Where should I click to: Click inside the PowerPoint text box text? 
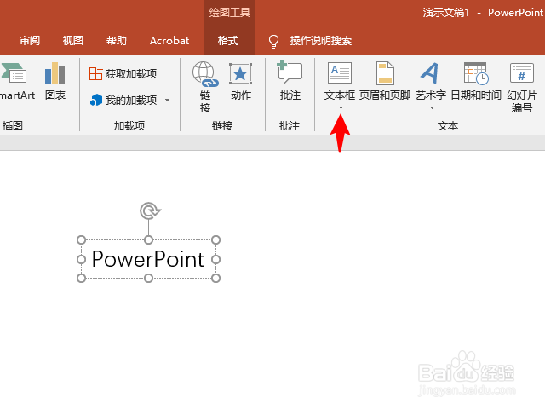point(147,259)
